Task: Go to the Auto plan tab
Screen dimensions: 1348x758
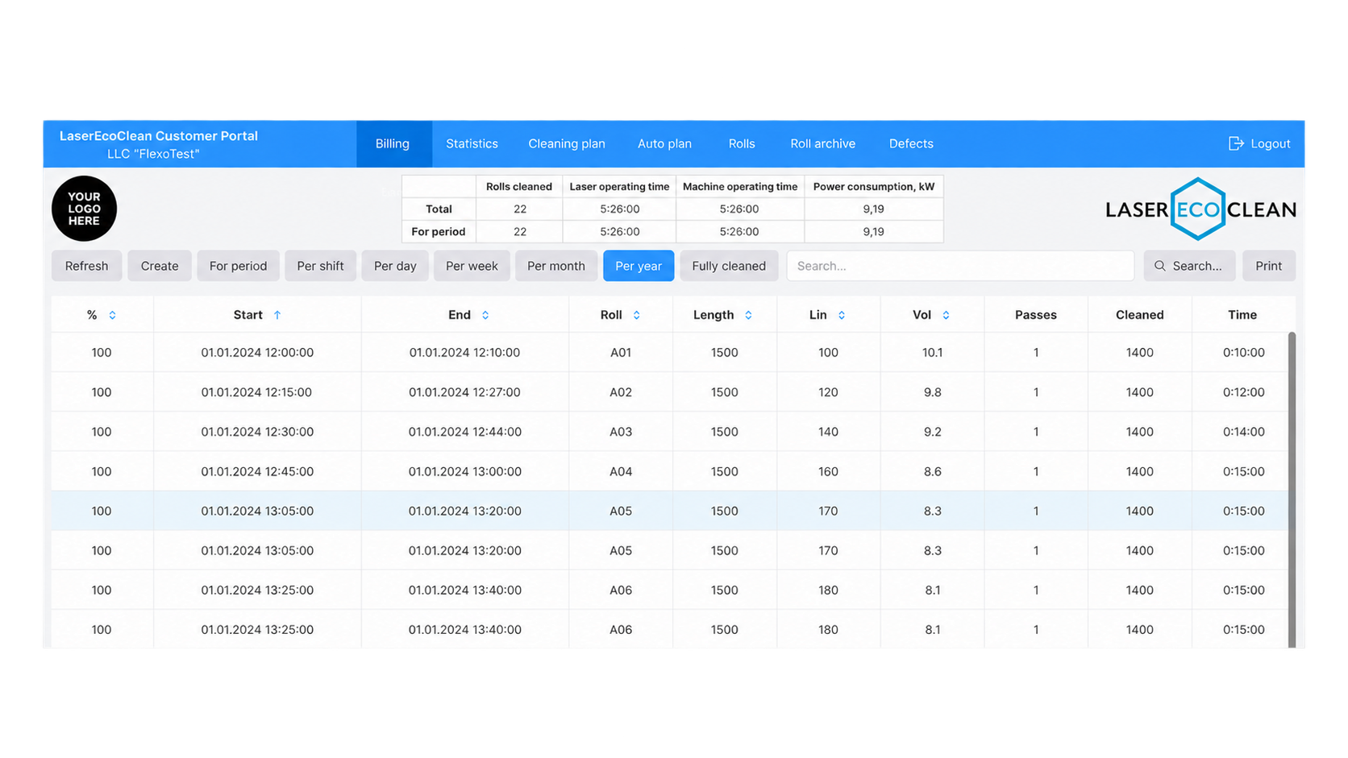Action: pyautogui.click(x=664, y=144)
